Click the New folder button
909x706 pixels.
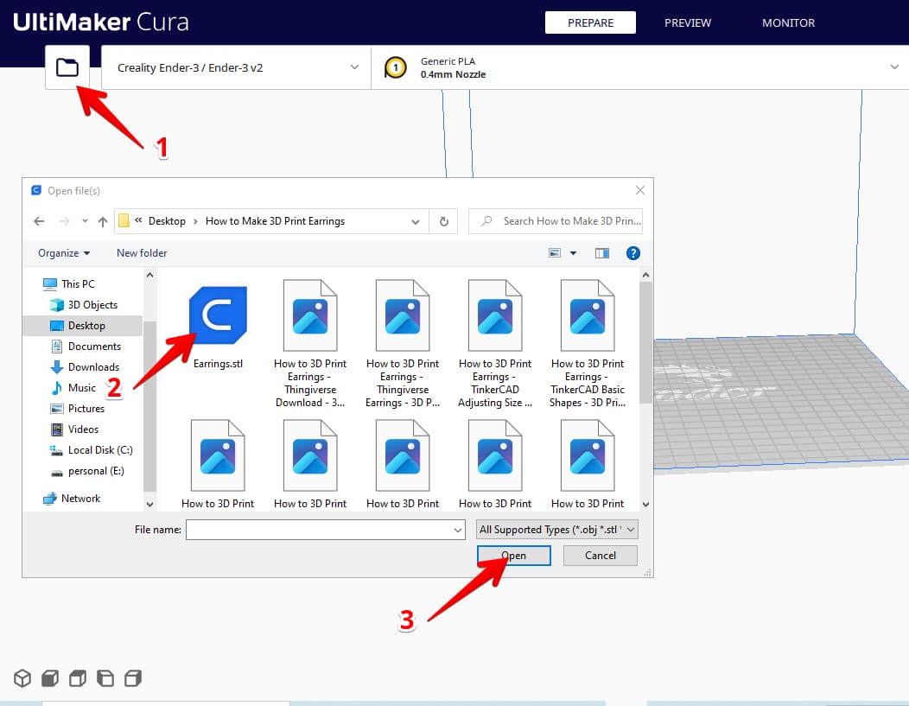tap(142, 253)
